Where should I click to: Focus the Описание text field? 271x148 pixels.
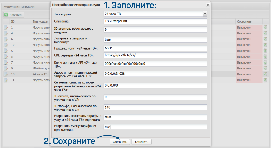click(155, 21)
